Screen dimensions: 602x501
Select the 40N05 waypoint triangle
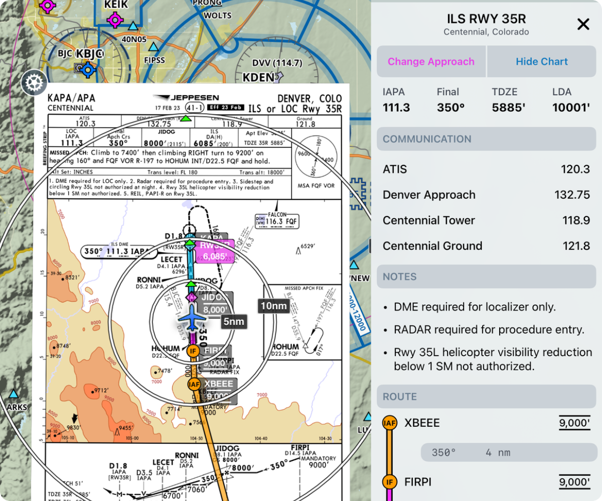pyautogui.click(x=133, y=26)
